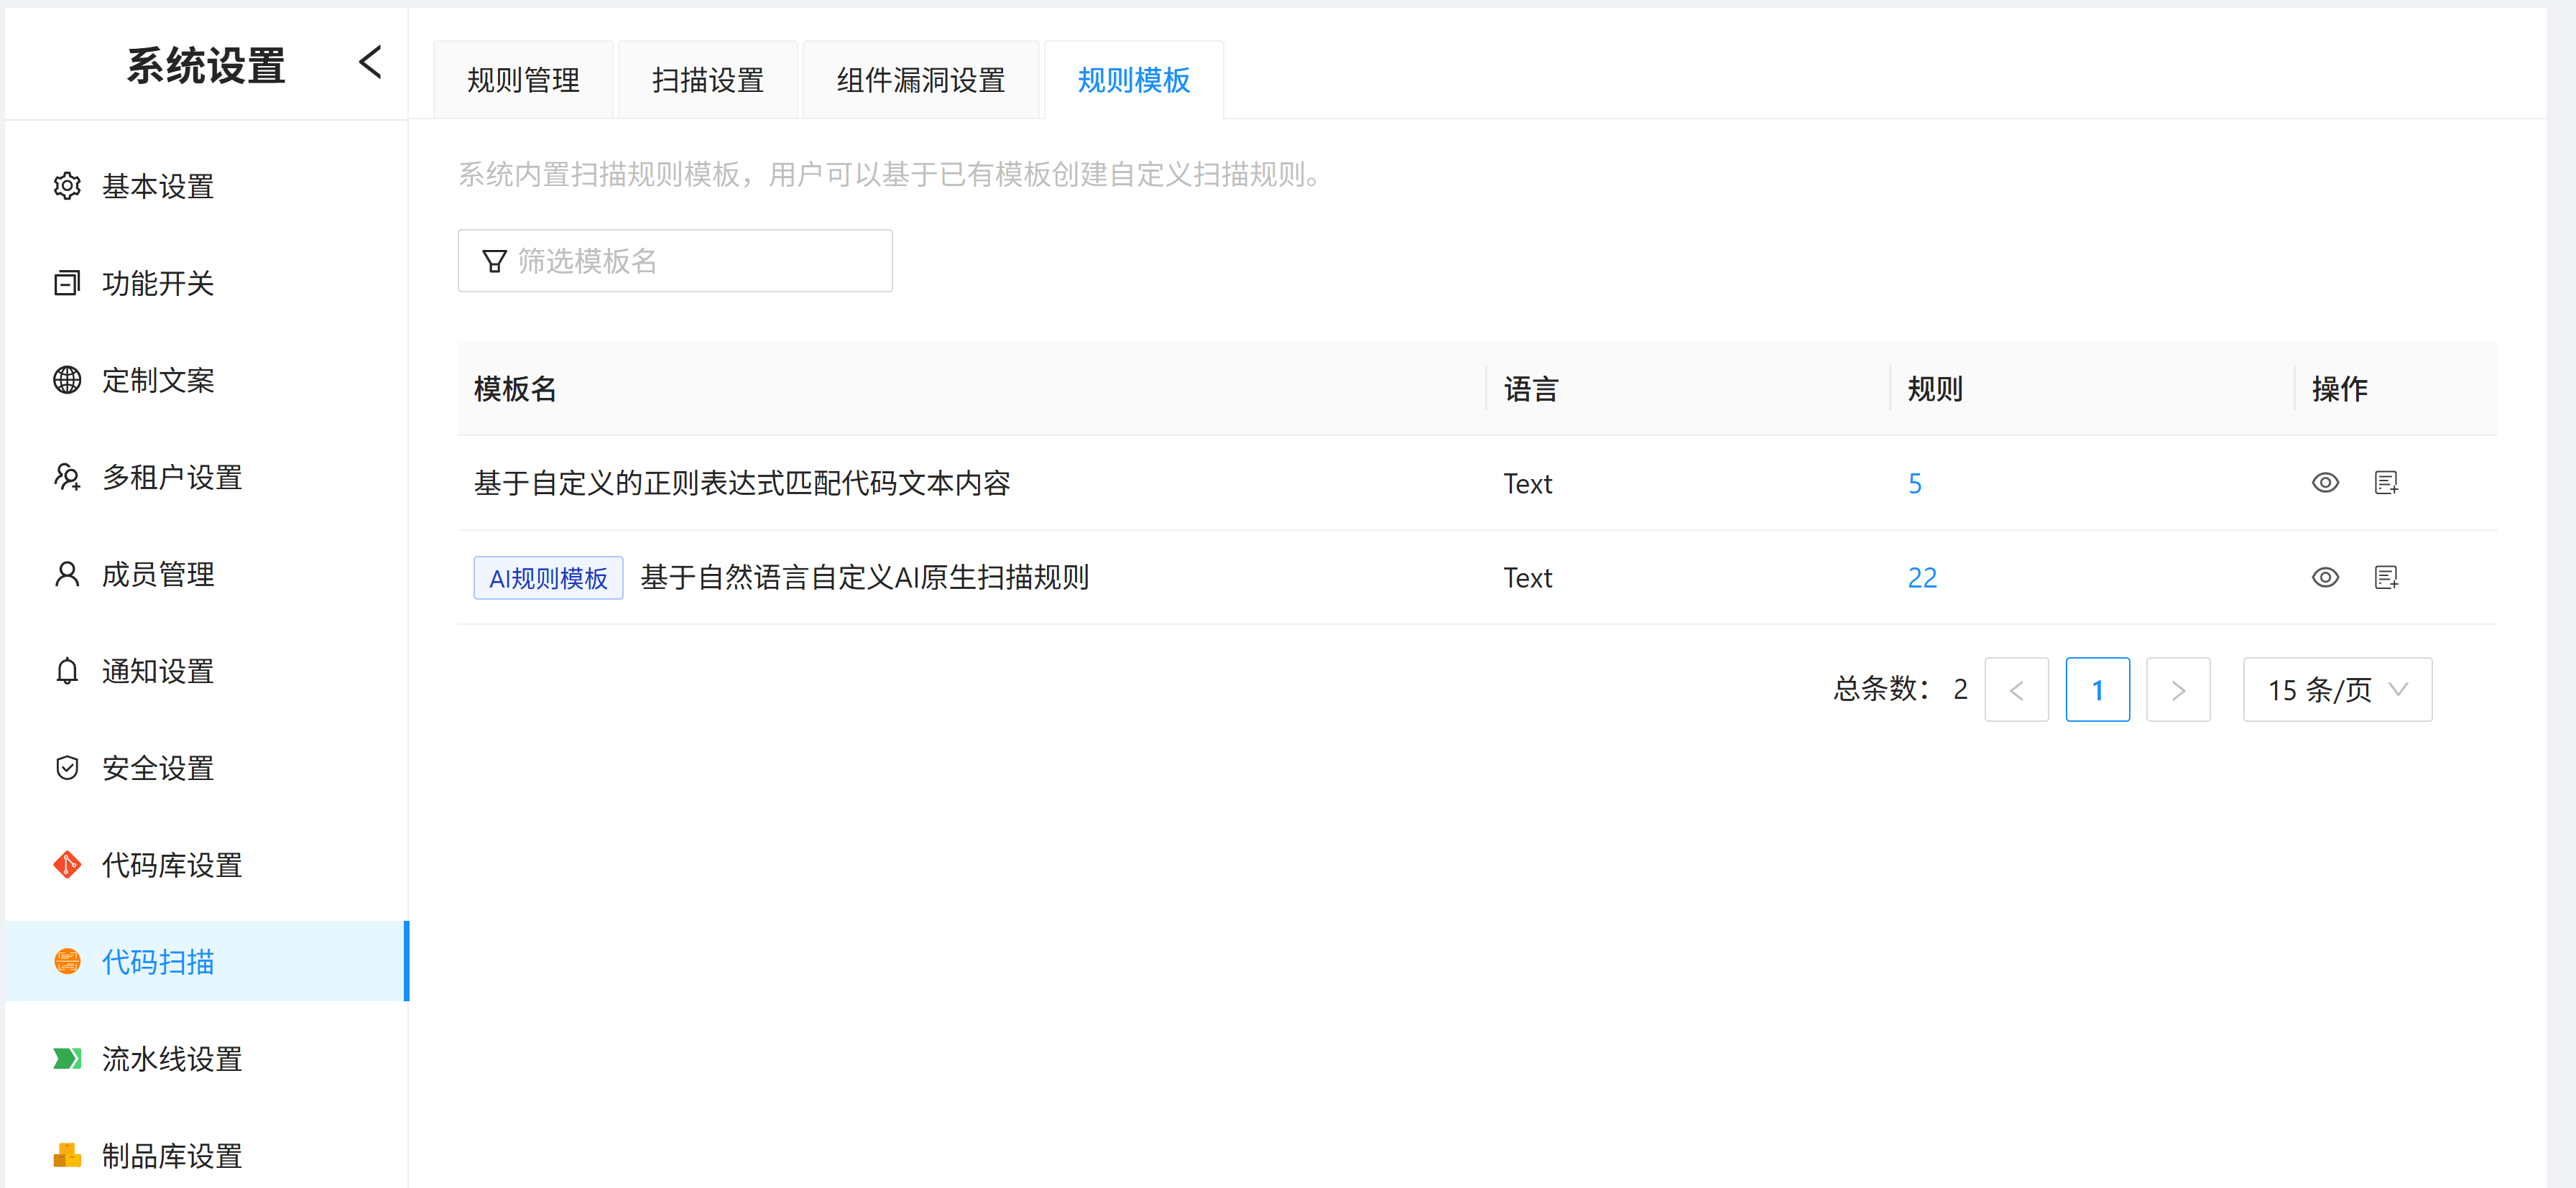Click the green 流水线设置 icon
Screen dimensions: 2576x1188
click(x=67, y=1059)
